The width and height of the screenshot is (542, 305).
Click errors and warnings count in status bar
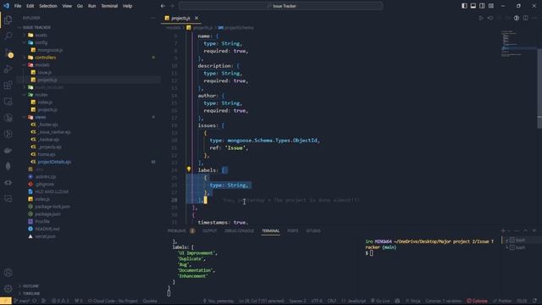coord(60,301)
